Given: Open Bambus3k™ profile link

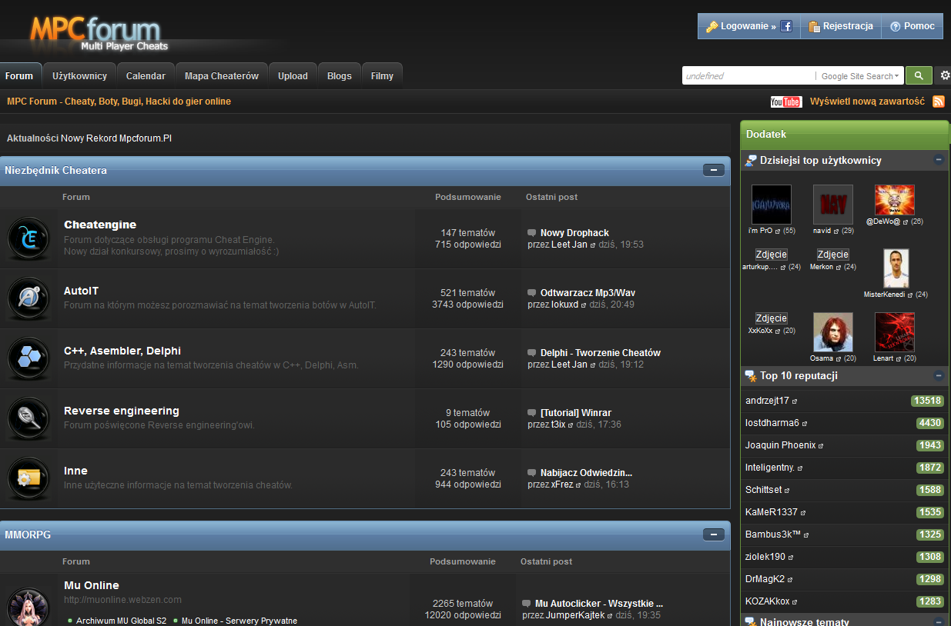Looking at the screenshot, I should (773, 534).
